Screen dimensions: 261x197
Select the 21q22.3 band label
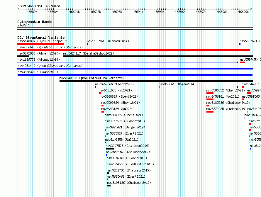[24, 25]
